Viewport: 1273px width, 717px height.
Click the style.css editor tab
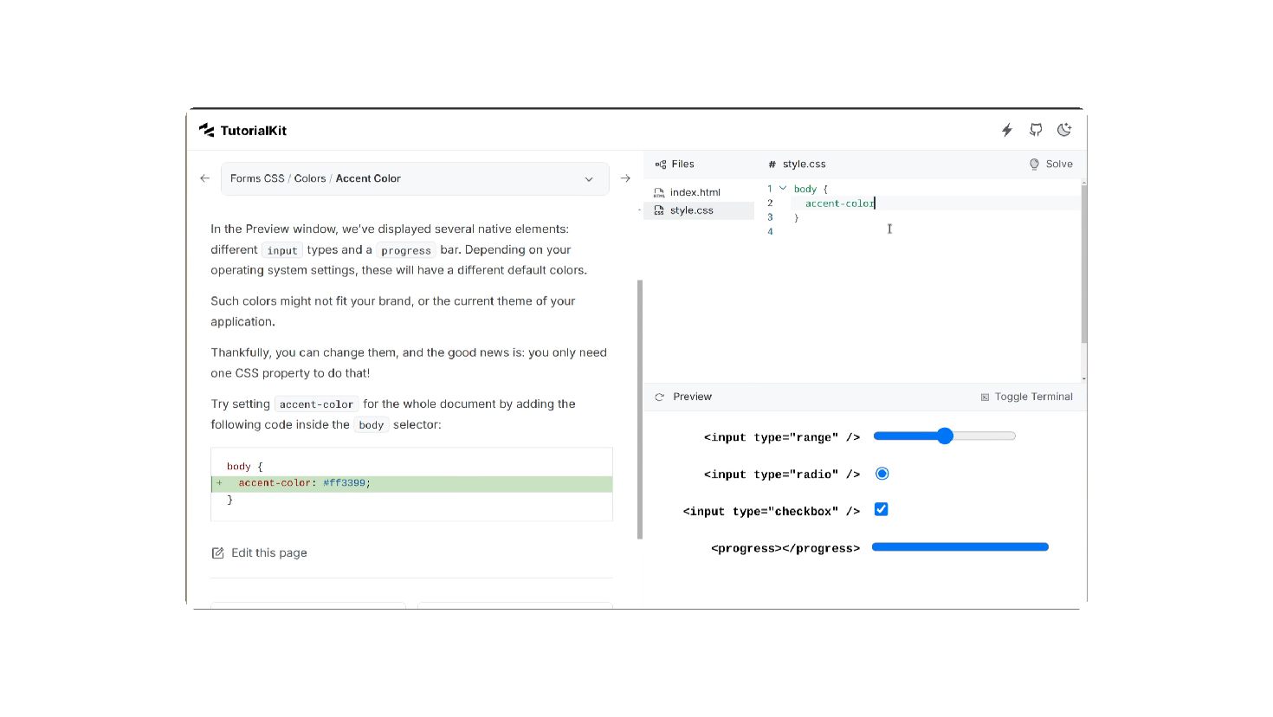pos(797,164)
